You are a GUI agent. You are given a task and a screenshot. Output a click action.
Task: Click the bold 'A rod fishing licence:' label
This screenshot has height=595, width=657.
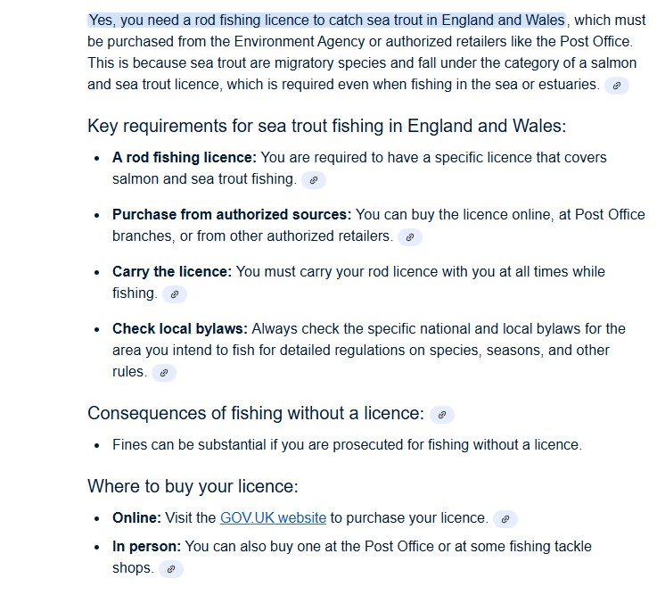coord(185,157)
